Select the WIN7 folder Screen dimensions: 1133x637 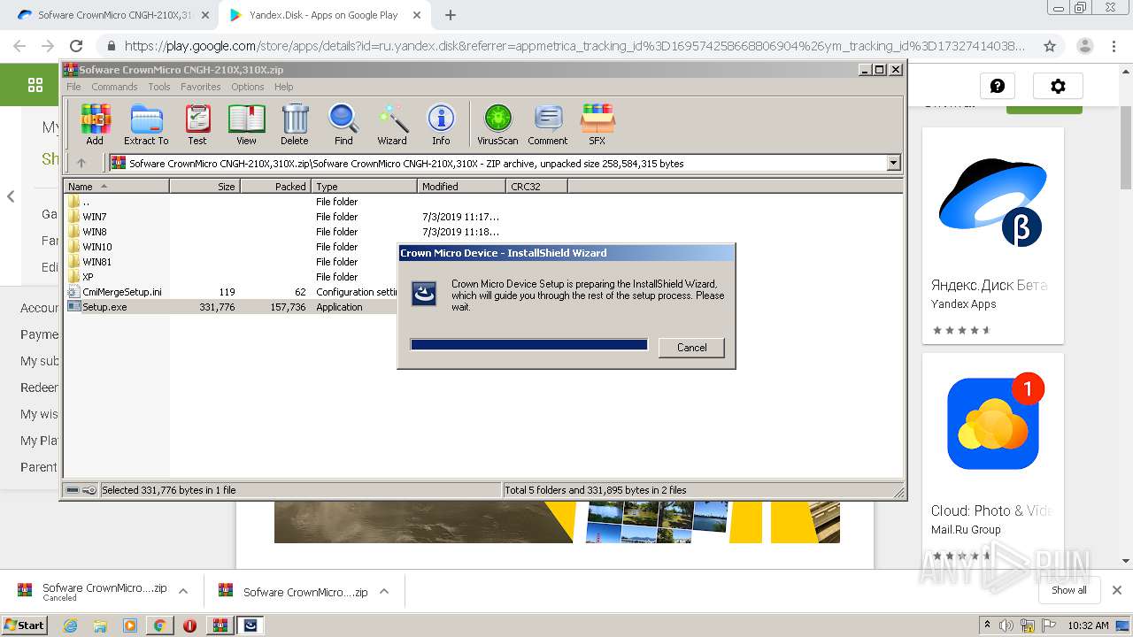coord(95,217)
